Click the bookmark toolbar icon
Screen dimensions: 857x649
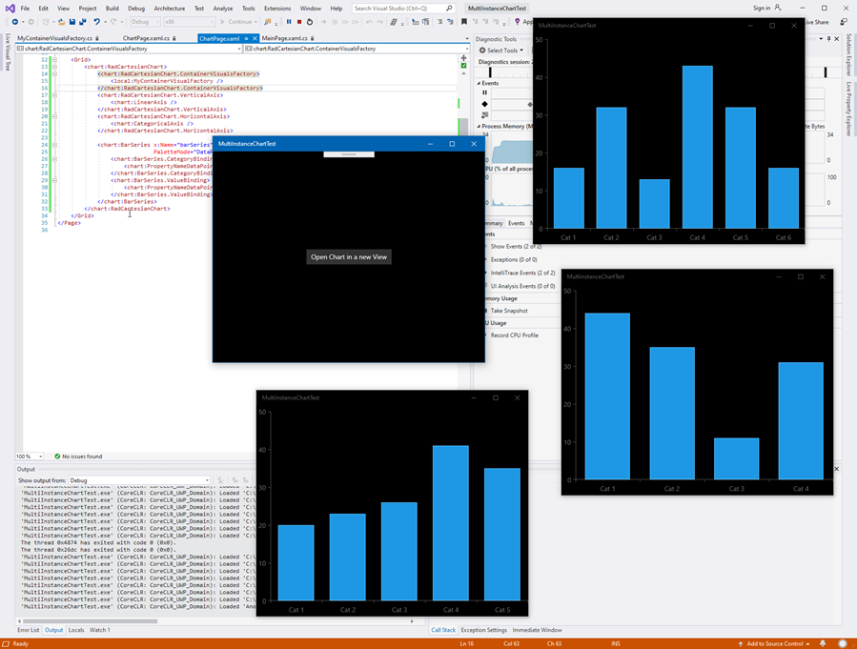click(464, 22)
